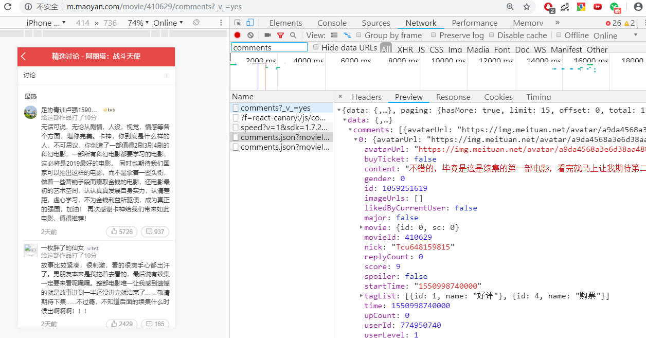
Task: Click the avatarUrl link value in preview
Action: point(533,149)
